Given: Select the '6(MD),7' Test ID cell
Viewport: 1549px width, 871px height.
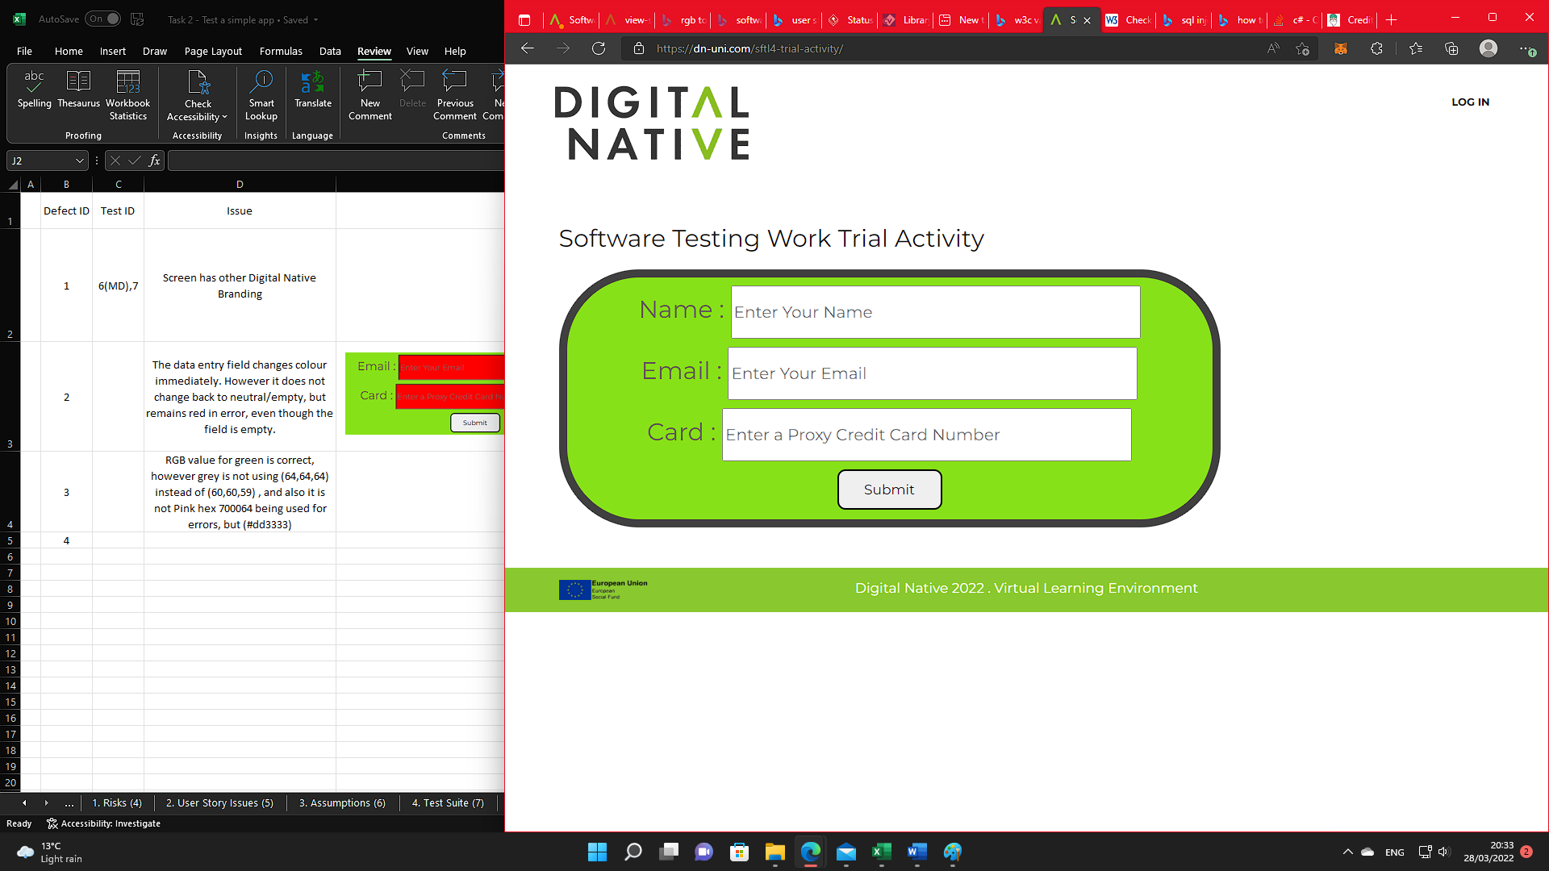Looking at the screenshot, I should (118, 285).
